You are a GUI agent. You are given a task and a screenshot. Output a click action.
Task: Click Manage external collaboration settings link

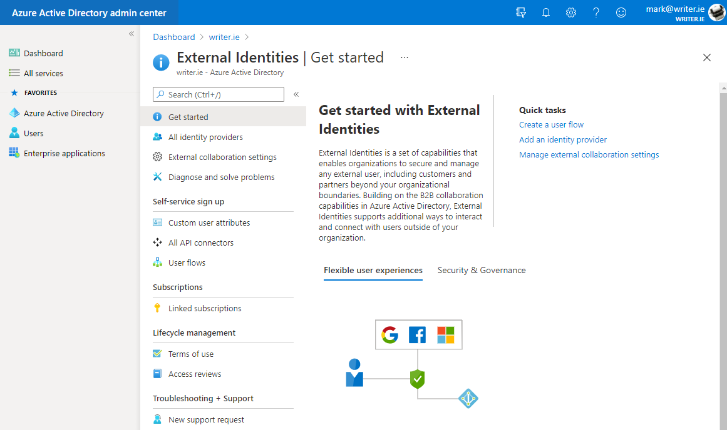tap(589, 154)
